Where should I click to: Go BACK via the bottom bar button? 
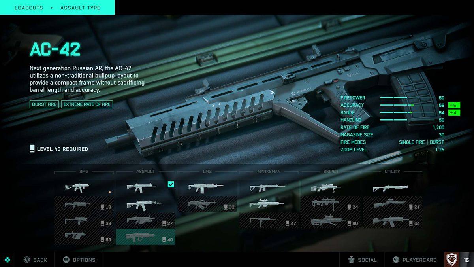pos(35,260)
